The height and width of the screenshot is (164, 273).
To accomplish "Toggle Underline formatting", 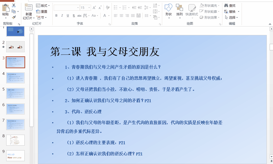I will pos(68,16).
